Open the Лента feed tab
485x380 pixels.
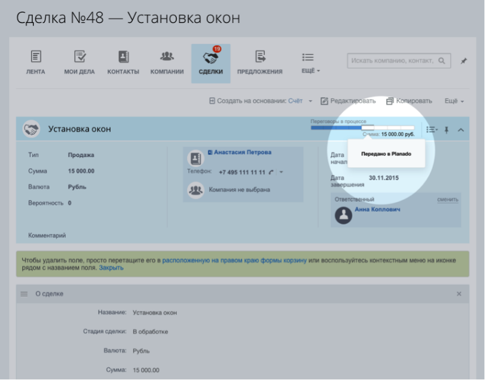tap(36, 63)
